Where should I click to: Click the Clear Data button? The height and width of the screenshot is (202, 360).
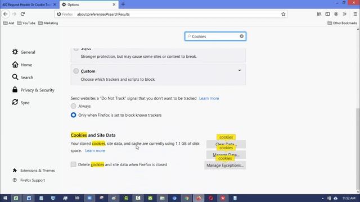point(226,144)
